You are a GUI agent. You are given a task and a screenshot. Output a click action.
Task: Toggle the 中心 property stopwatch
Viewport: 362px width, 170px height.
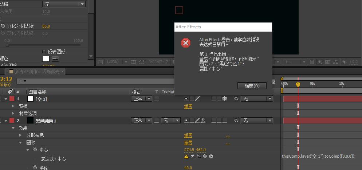(x=35, y=150)
